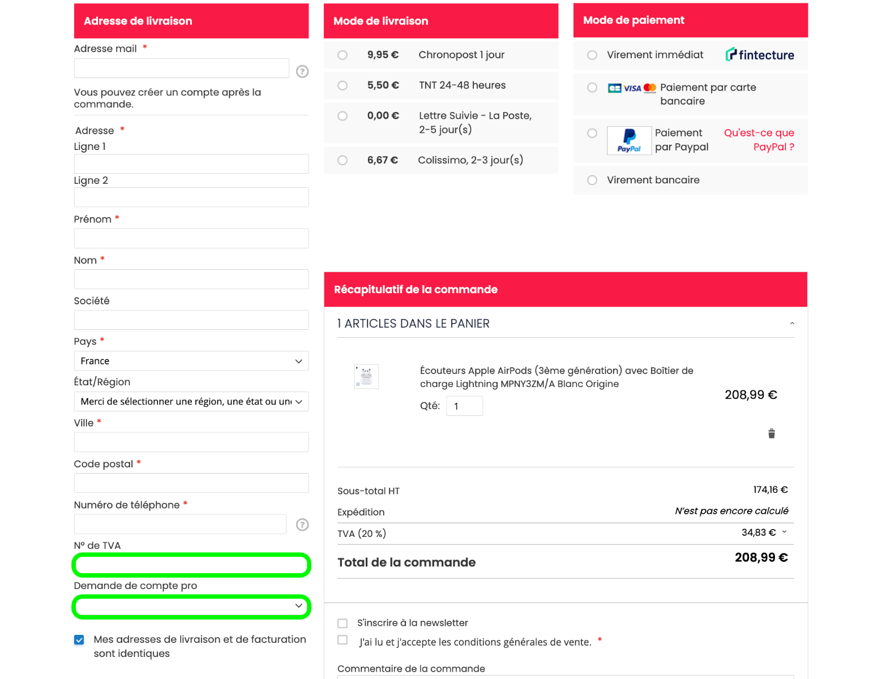The image size is (882, 679).
Task: Select TNT 24-48 heures delivery option
Action: coord(342,85)
